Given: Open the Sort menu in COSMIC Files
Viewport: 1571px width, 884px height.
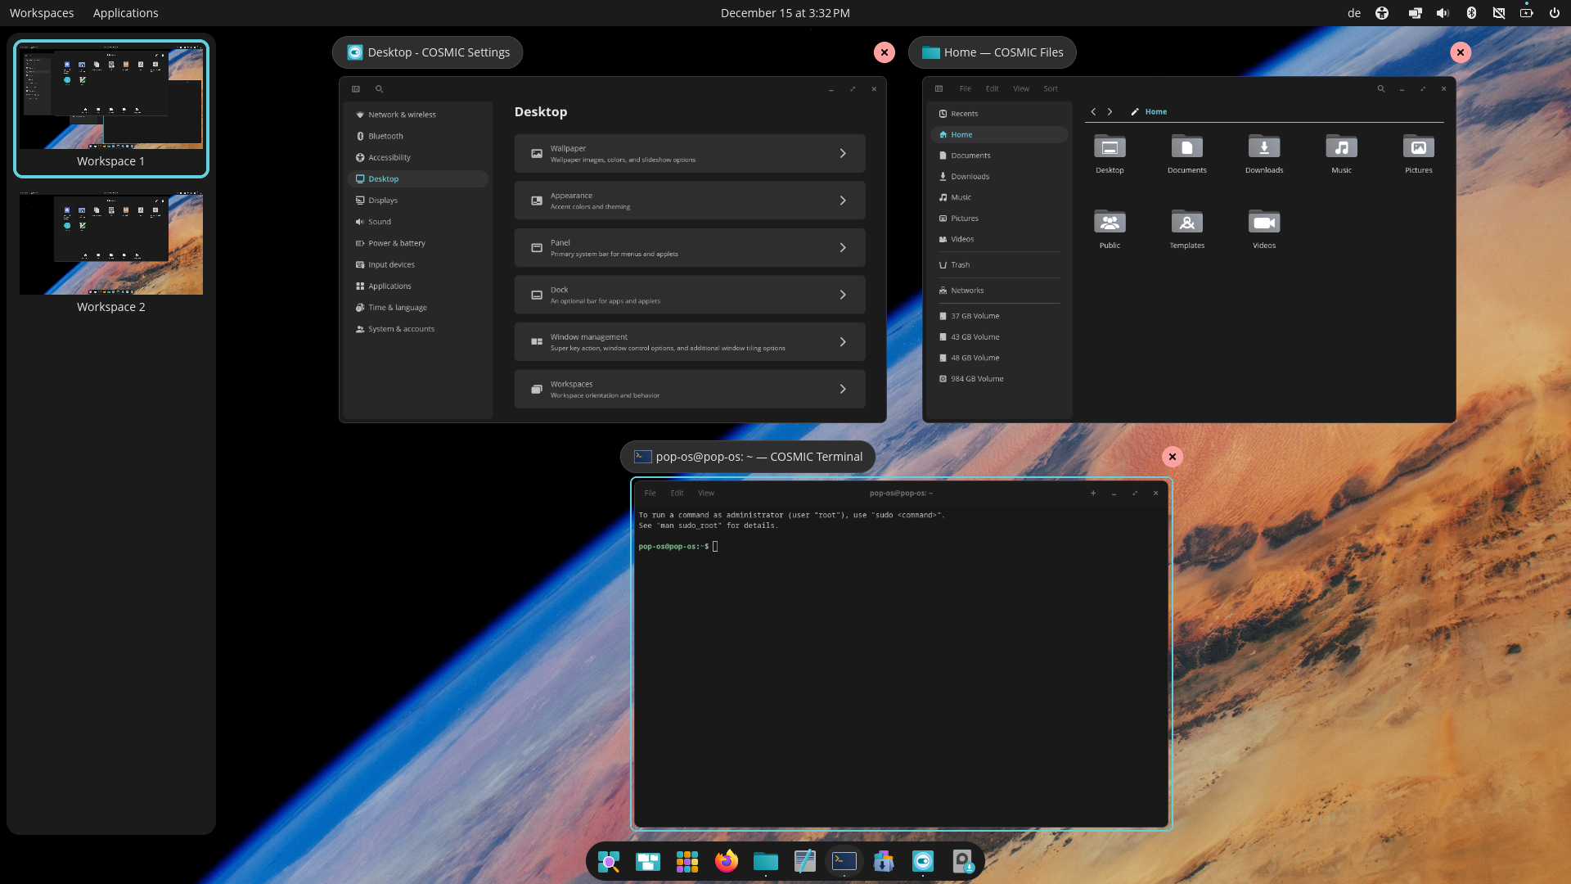Looking at the screenshot, I should click(x=1050, y=88).
